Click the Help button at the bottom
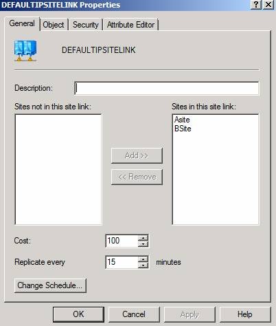Screen dimensions: 276x326 [245, 314]
